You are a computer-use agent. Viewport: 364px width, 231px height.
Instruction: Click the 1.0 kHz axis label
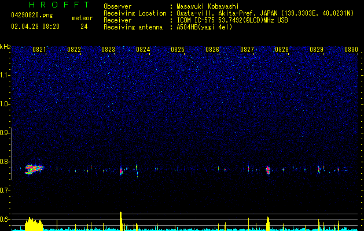[5, 104]
